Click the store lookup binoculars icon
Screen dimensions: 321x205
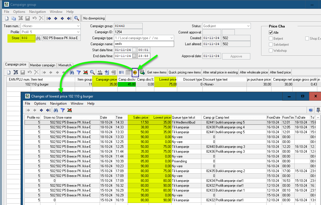tap(38, 38)
